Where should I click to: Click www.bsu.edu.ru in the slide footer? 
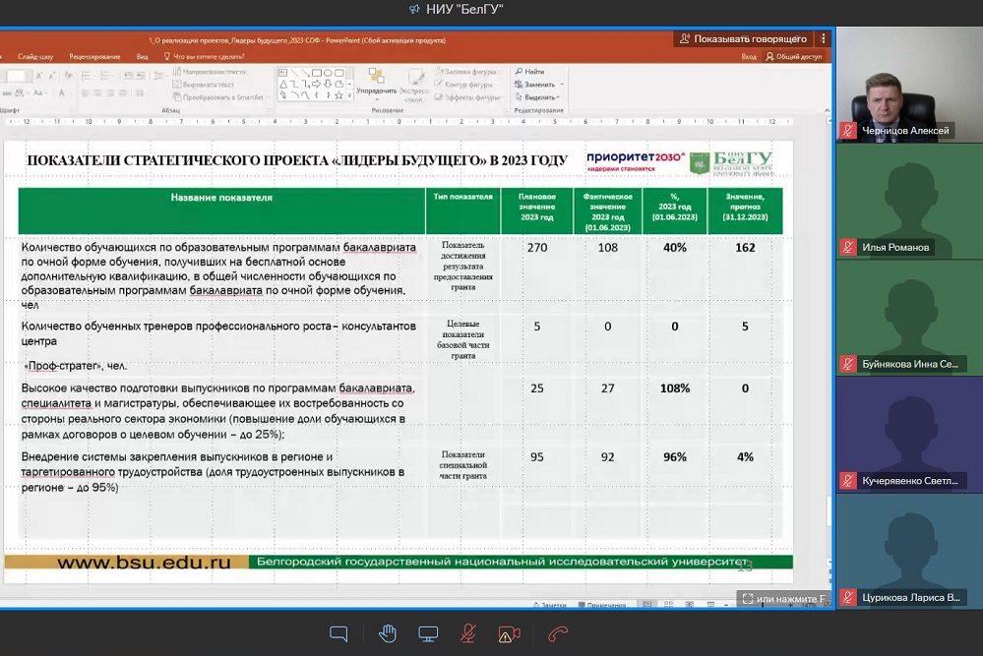(144, 562)
